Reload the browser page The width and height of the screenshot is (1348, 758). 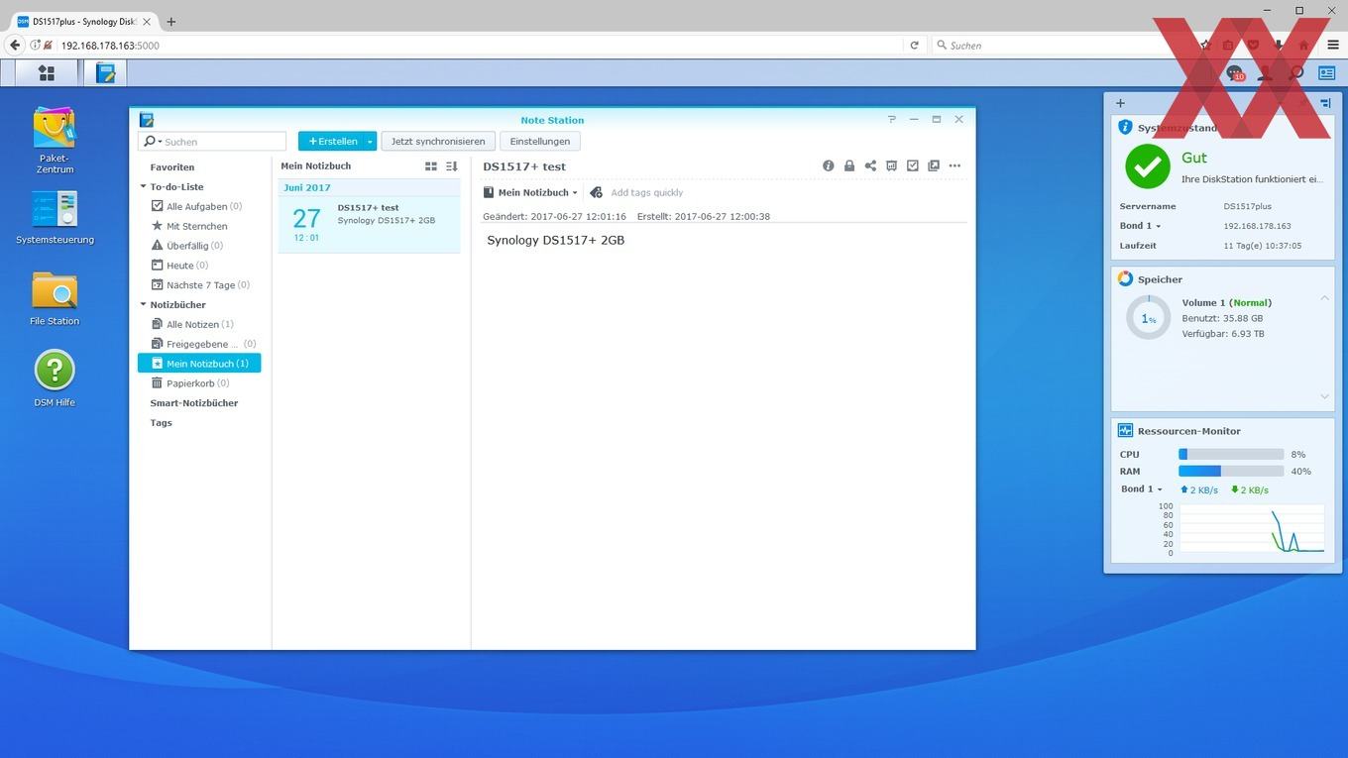pos(914,45)
